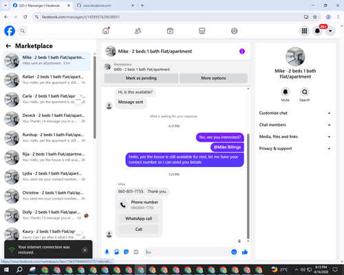Open the Marketplace storefront icon
The width and height of the screenshot is (344, 275).
click(202, 31)
